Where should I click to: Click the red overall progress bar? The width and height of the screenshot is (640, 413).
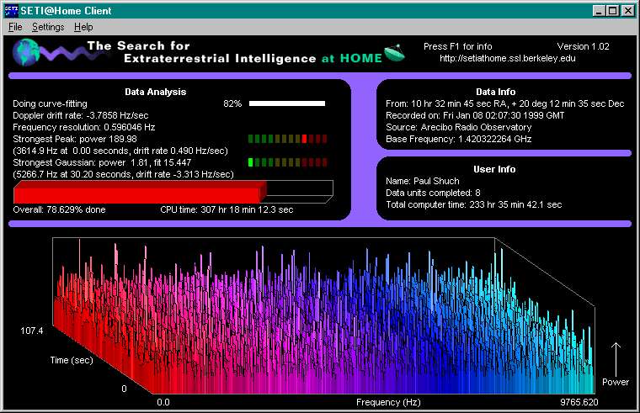coord(140,191)
